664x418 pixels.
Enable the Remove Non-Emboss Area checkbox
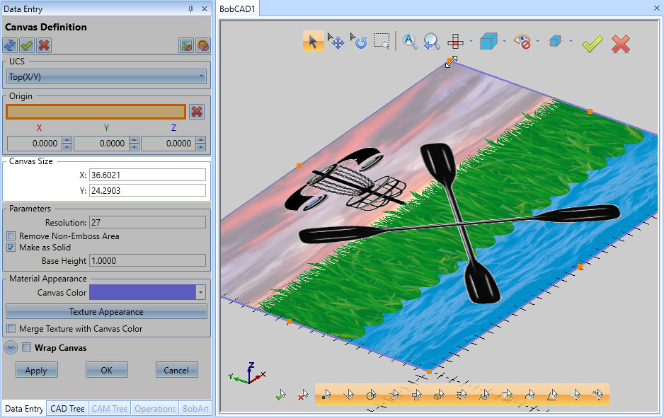coord(11,236)
